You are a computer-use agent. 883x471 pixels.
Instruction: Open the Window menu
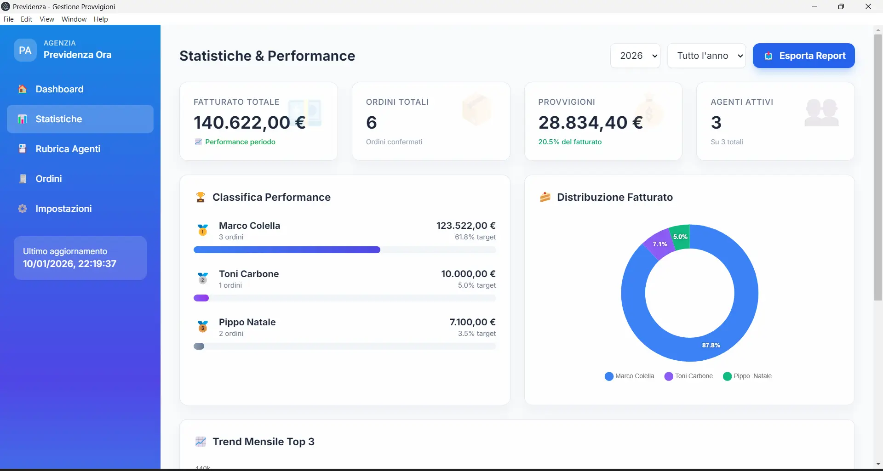pos(74,19)
